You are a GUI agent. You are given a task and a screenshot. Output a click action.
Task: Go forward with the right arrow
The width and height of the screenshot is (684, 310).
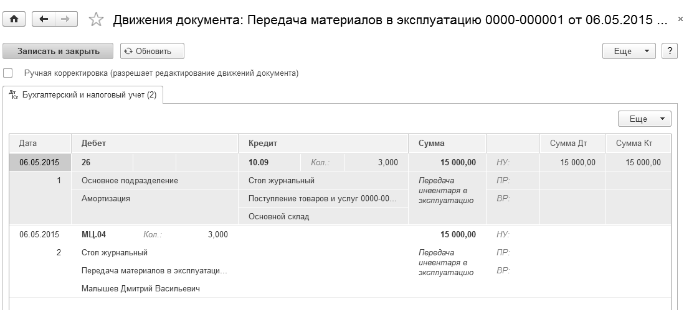point(64,20)
